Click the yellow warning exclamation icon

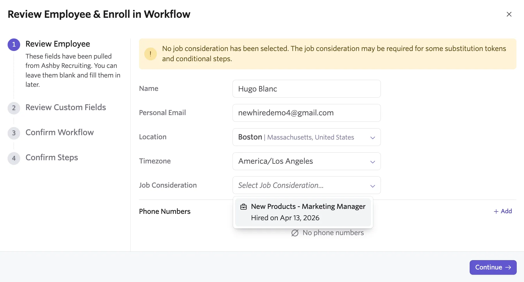click(150, 54)
